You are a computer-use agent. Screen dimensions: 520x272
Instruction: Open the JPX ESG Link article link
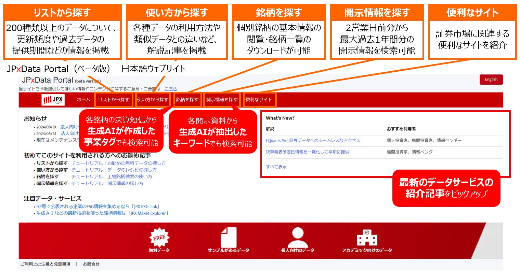pyautogui.click(x=98, y=206)
